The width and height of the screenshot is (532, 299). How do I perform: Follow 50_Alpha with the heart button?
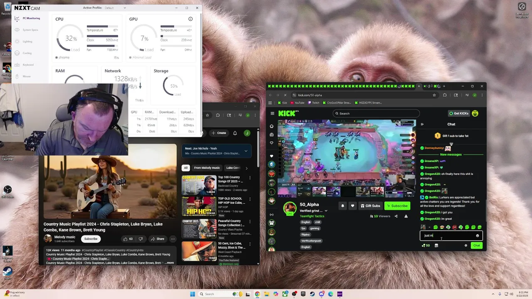[x=352, y=206]
